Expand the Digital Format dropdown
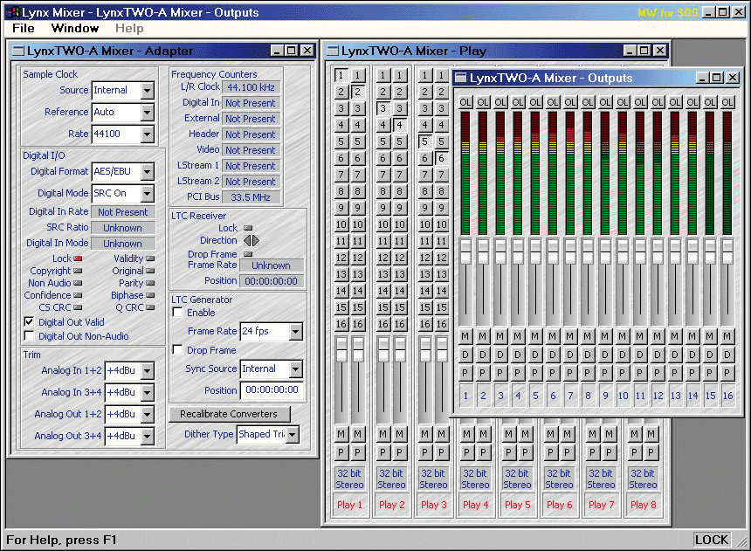 tap(147, 172)
